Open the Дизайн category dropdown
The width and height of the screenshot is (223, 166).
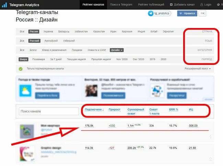(117, 50)
